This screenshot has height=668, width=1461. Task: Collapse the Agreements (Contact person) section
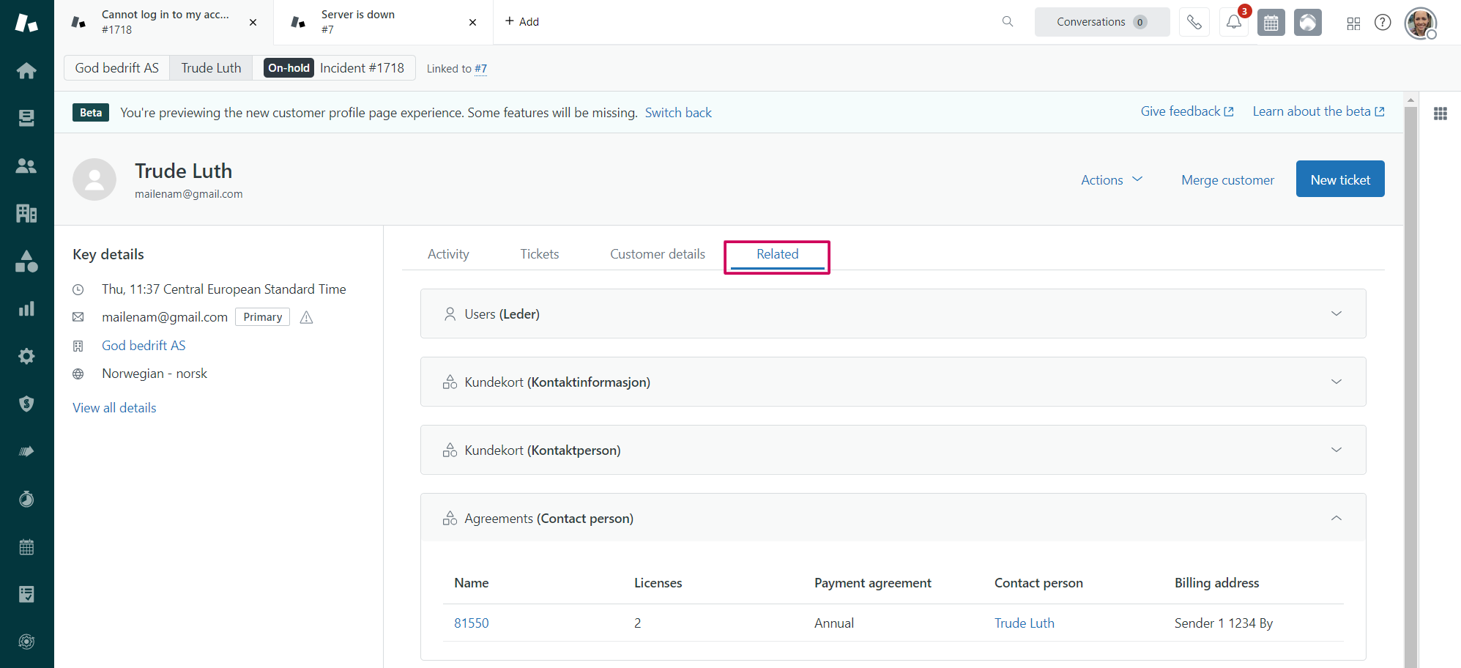(1337, 518)
